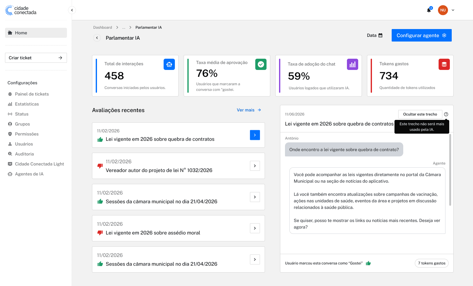
Task: Open the selected quebra de contratos review
Action: pyautogui.click(x=255, y=135)
